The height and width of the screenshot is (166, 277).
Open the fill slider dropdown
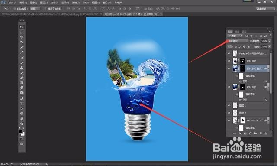270,47
